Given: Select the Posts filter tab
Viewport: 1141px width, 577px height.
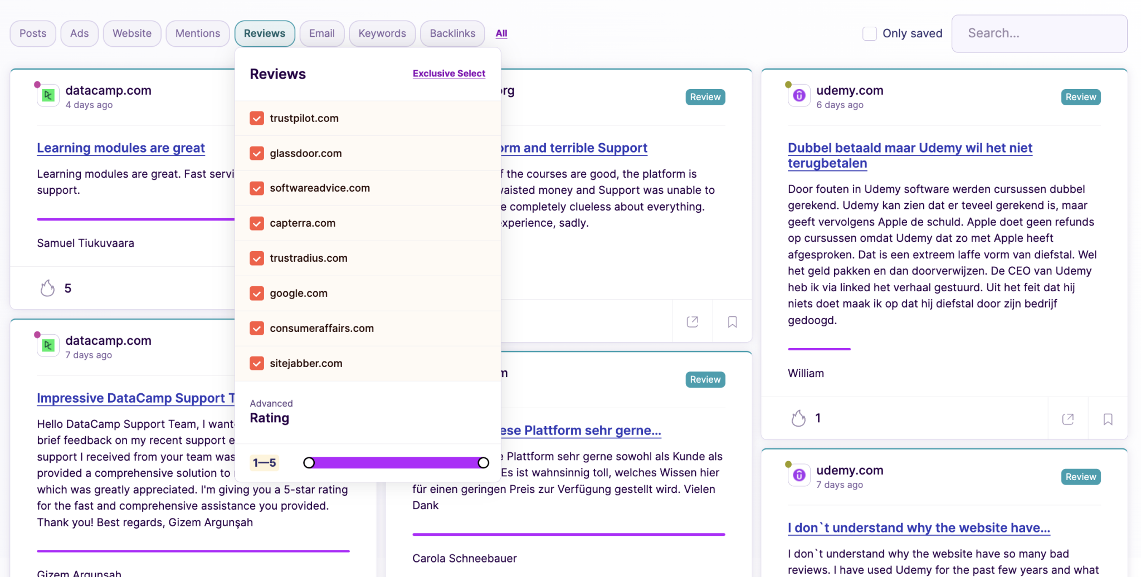Looking at the screenshot, I should point(33,33).
